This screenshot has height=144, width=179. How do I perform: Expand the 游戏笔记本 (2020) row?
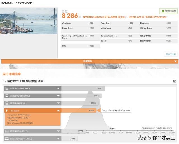click(x=33, y=131)
